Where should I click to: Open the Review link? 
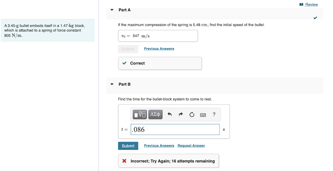(311, 5)
